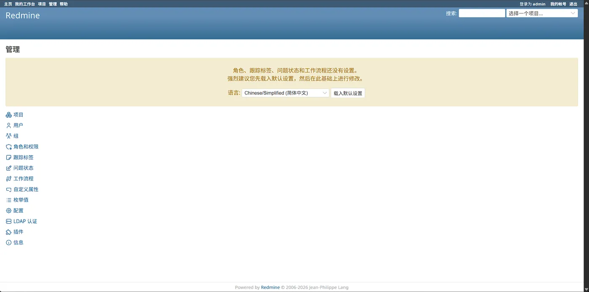Click the 问题状态 edit icon

tap(8, 168)
